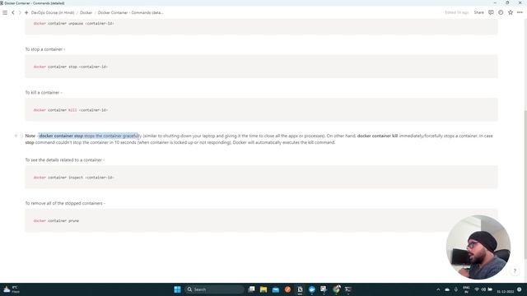This screenshot has width=527, height=296.
Task: Open the Docker breadcrumb
Action: coord(86,12)
